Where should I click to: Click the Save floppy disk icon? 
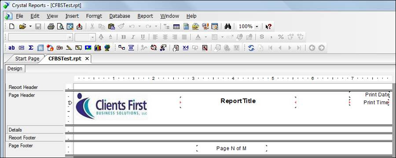(x=38, y=26)
